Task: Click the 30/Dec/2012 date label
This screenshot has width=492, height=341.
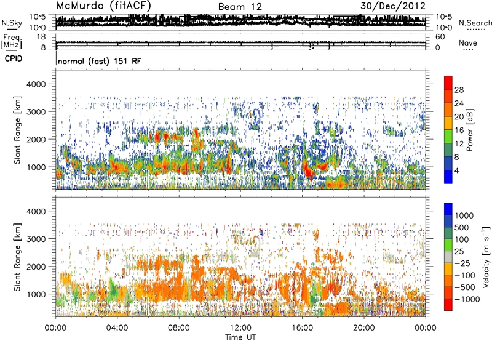Action: (x=393, y=6)
